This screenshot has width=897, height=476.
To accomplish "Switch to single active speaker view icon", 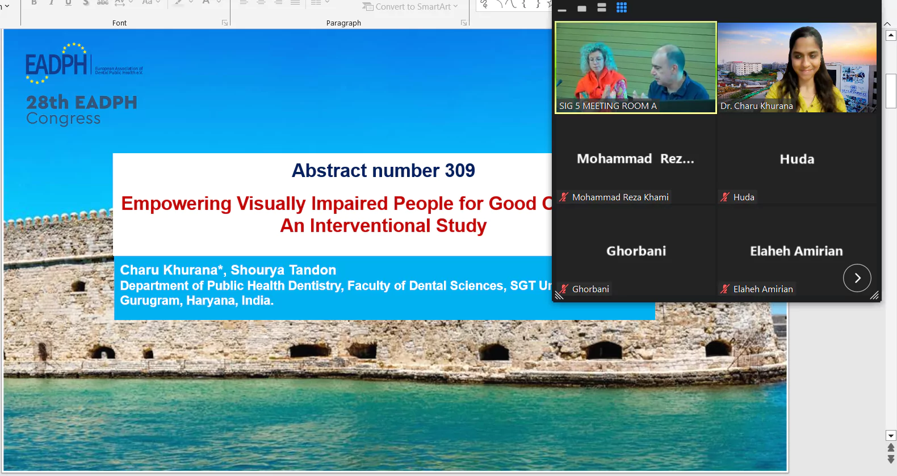I will pos(582,9).
